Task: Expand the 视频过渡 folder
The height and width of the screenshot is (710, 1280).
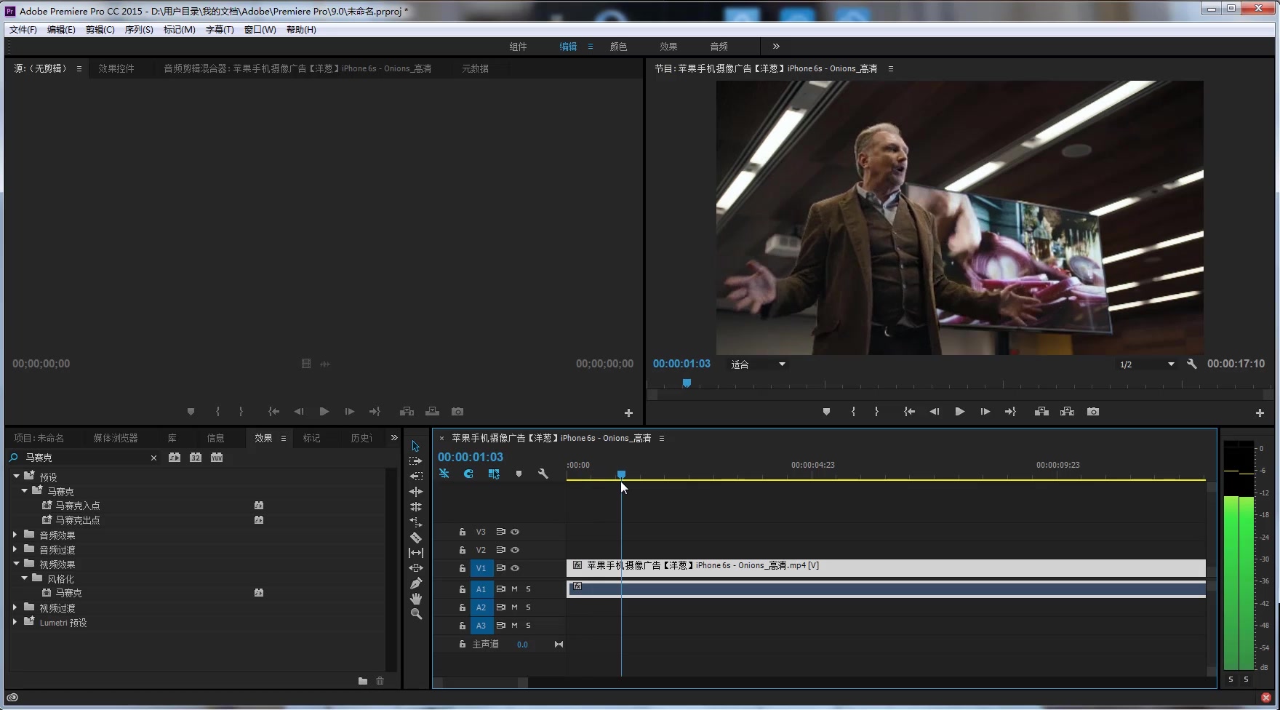Action: (x=15, y=607)
